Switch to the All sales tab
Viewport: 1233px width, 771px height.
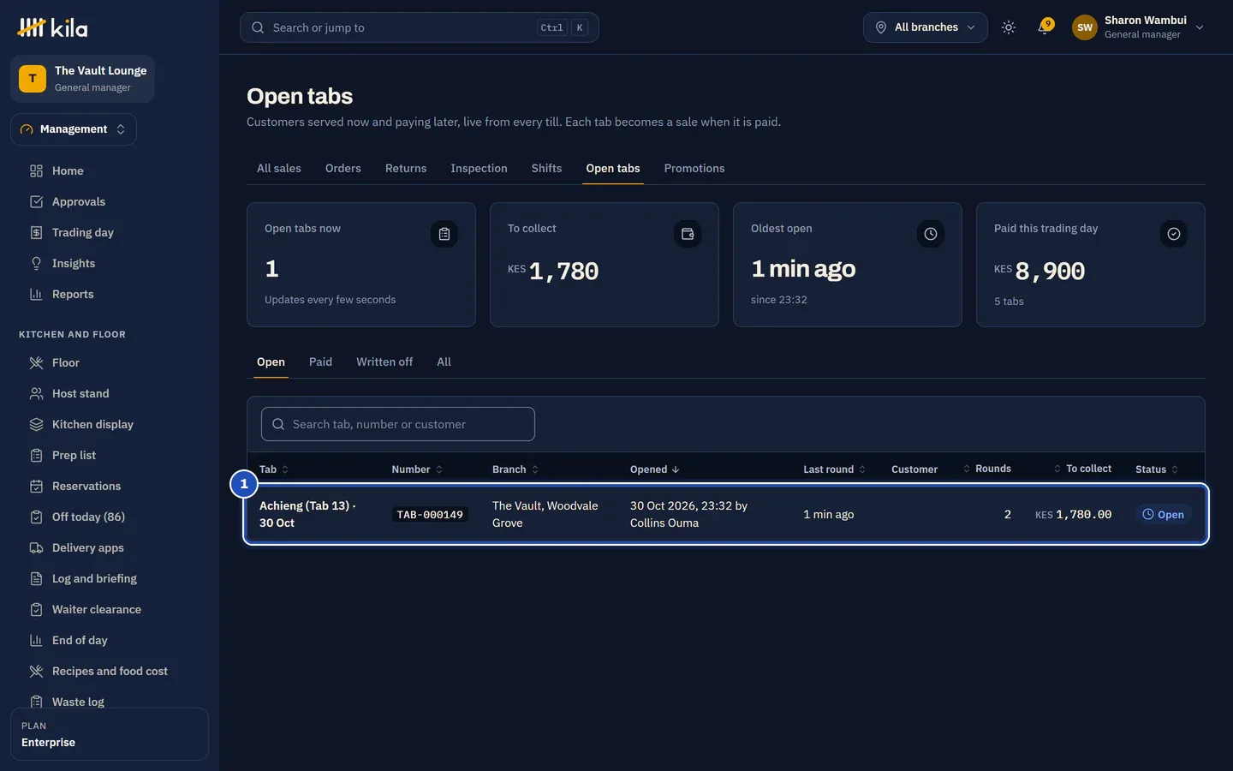click(279, 168)
